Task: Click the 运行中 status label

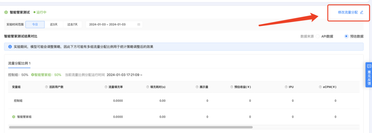Action: (x=41, y=12)
